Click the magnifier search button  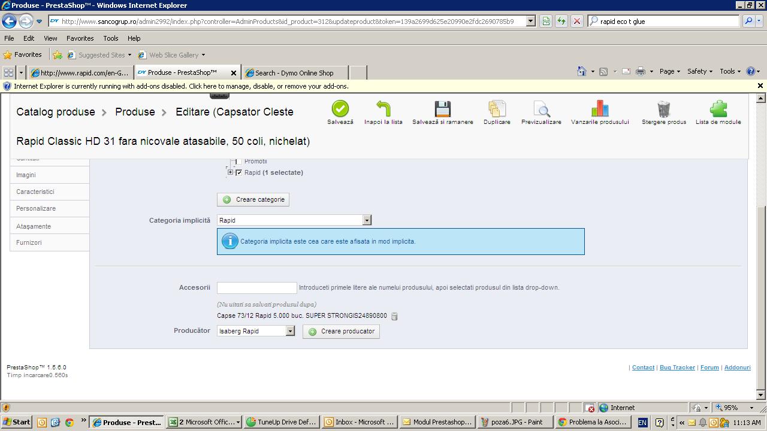tap(748, 21)
